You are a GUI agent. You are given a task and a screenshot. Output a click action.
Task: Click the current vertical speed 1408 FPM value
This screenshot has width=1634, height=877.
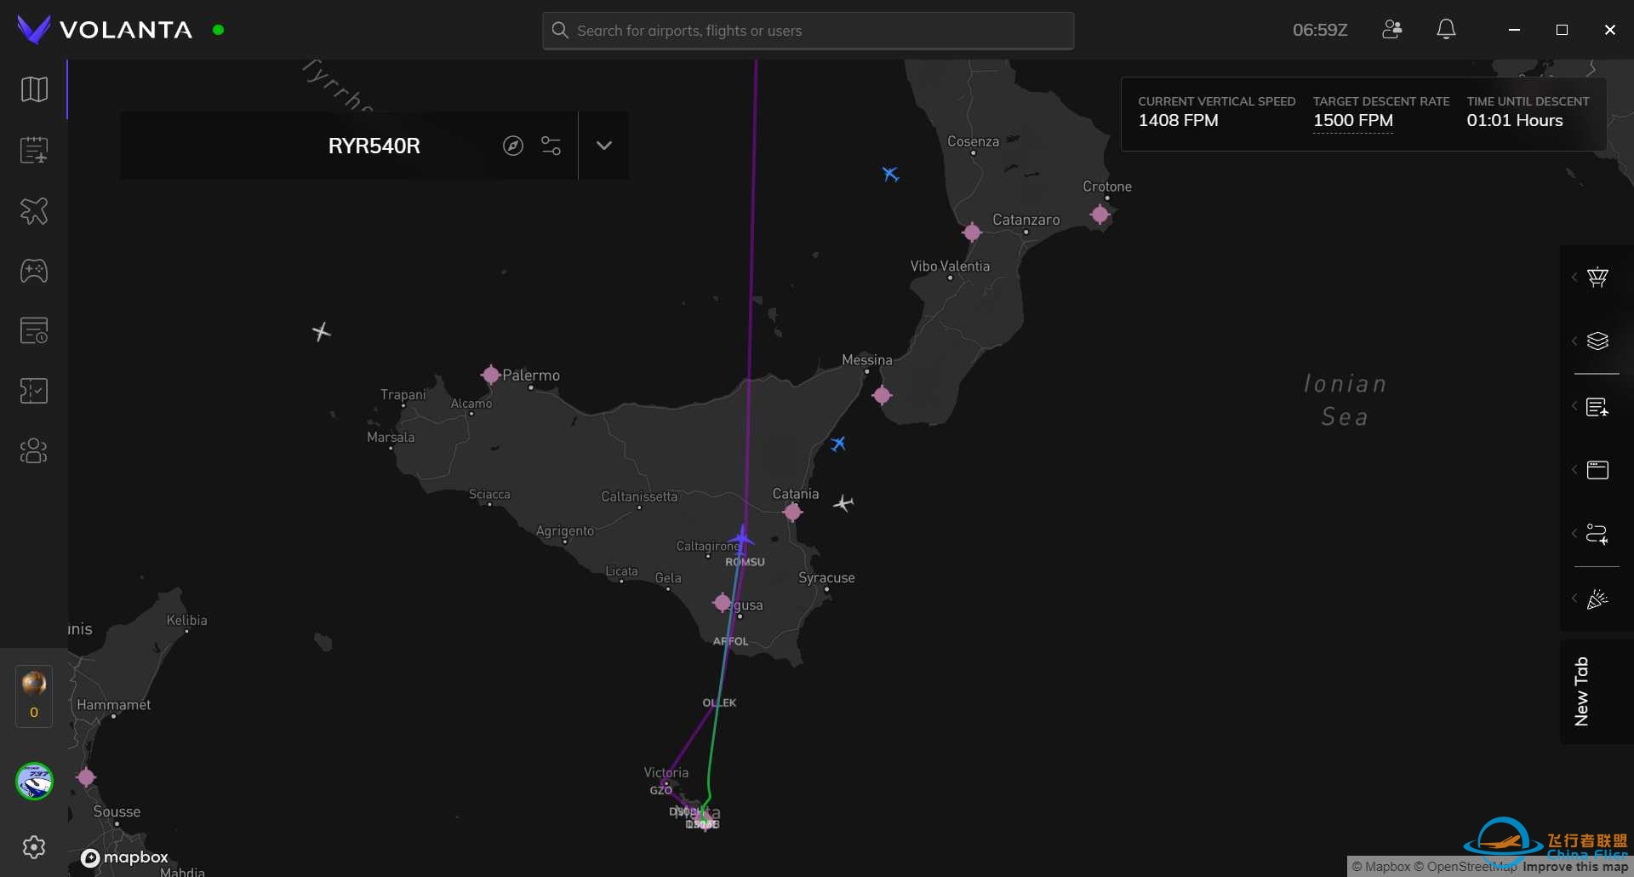(1179, 121)
